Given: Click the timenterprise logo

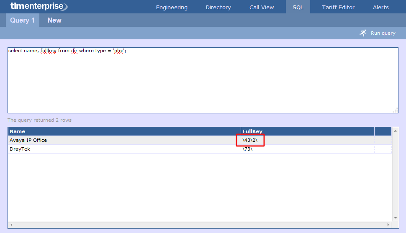Looking at the screenshot, I should tap(39, 7).
